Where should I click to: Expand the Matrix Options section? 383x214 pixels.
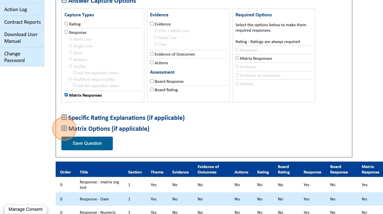pyautogui.click(x=64, y=128)
